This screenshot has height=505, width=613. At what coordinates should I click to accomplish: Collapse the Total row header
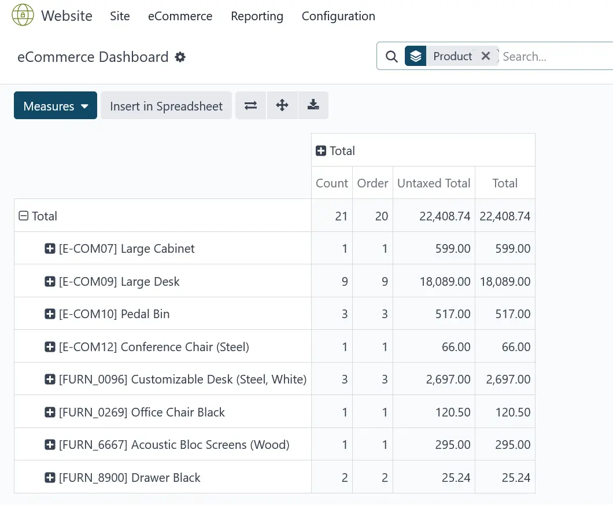coord(24,216)
